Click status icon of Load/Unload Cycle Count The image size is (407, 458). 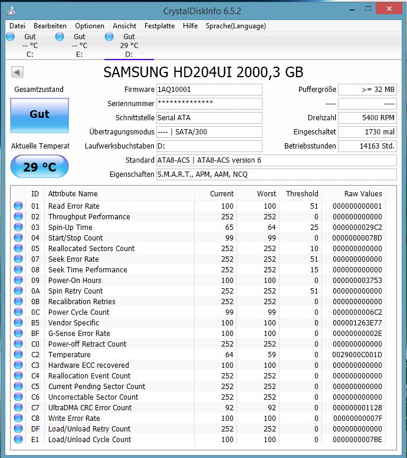click(18, 439)
